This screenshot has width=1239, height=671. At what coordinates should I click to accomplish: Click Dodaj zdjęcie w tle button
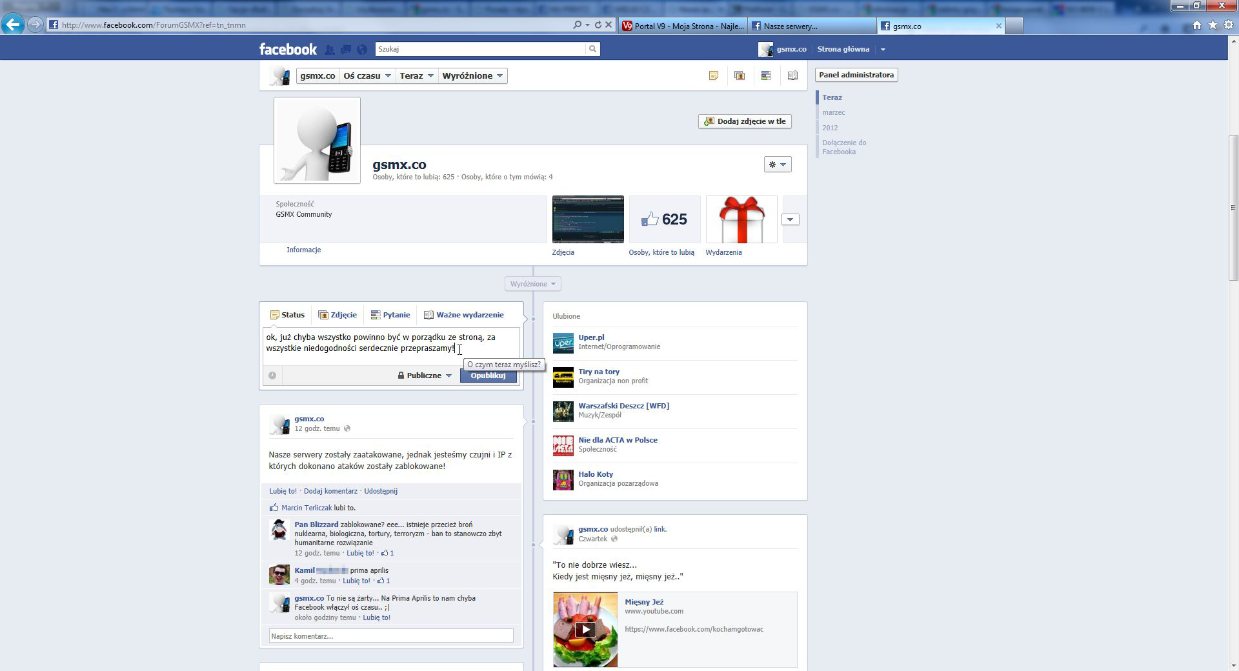[745, 121]
